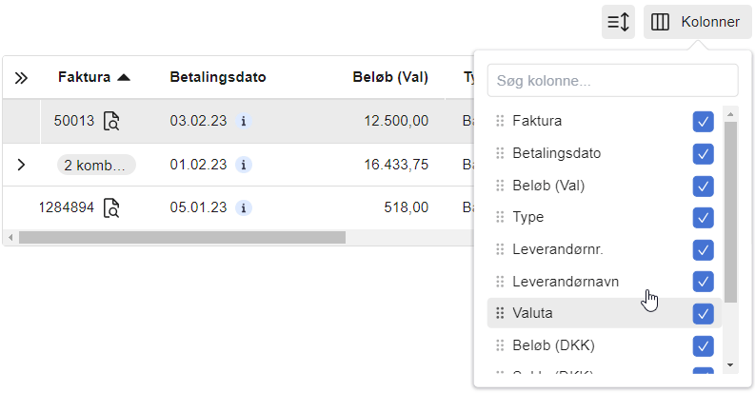Uncheck the Faktura column checkbox
755x393 pixels.
point(703,121)
